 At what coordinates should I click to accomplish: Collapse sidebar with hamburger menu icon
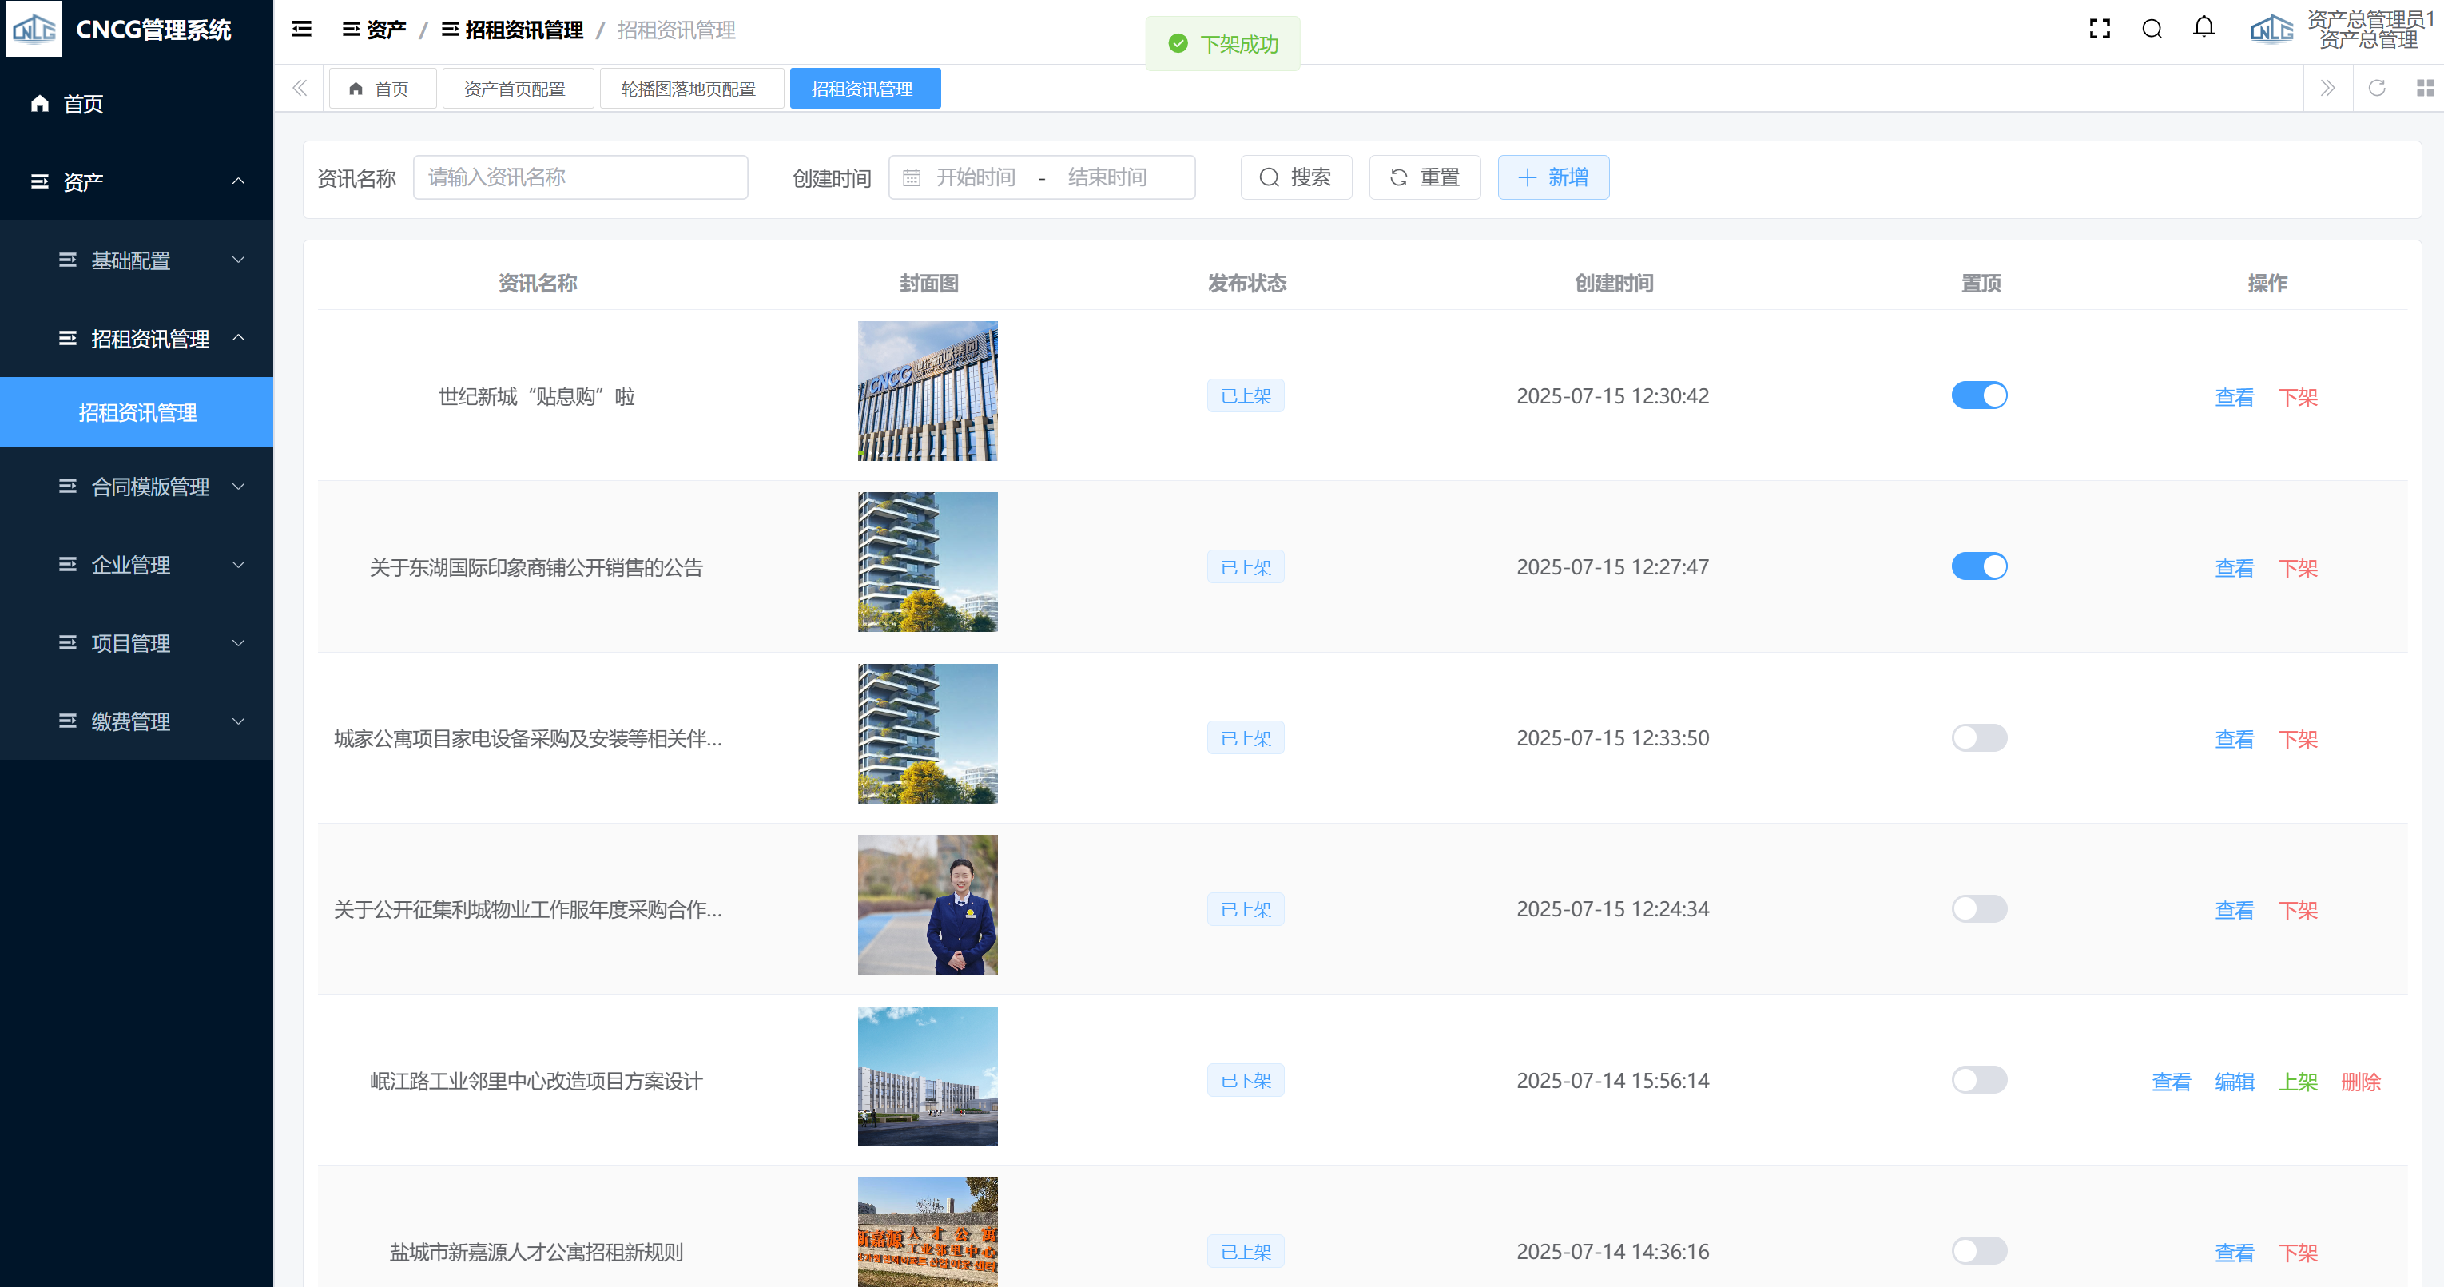pyautogui.click(x=302, y=30)
